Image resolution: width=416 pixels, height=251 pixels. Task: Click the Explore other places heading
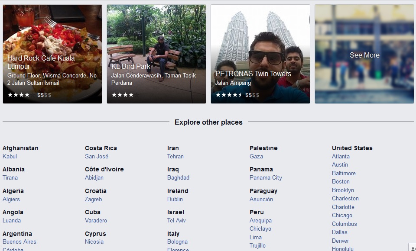[x=208, y=122]
